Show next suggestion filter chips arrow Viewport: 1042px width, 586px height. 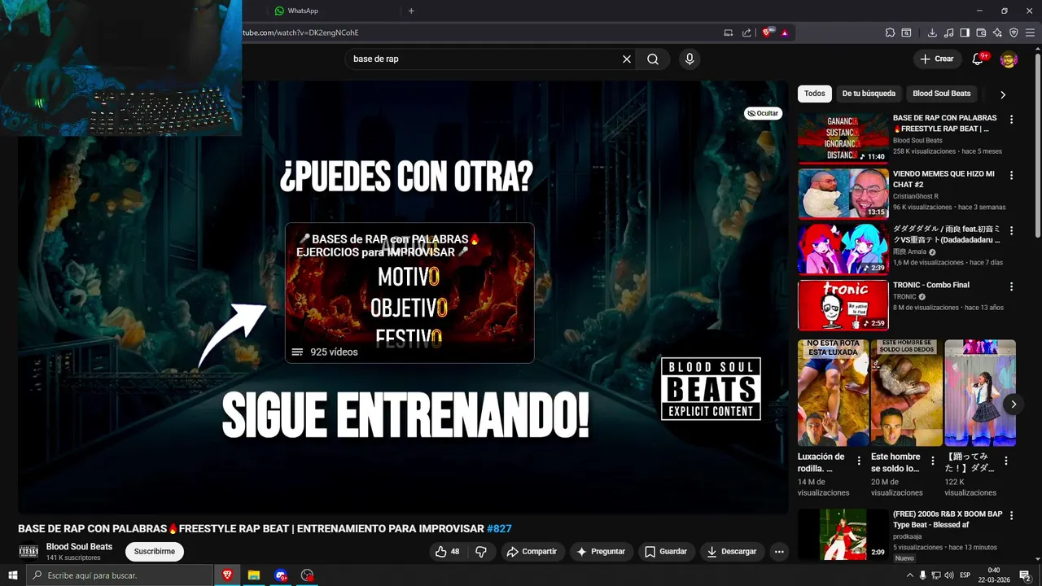[1003, 94]
